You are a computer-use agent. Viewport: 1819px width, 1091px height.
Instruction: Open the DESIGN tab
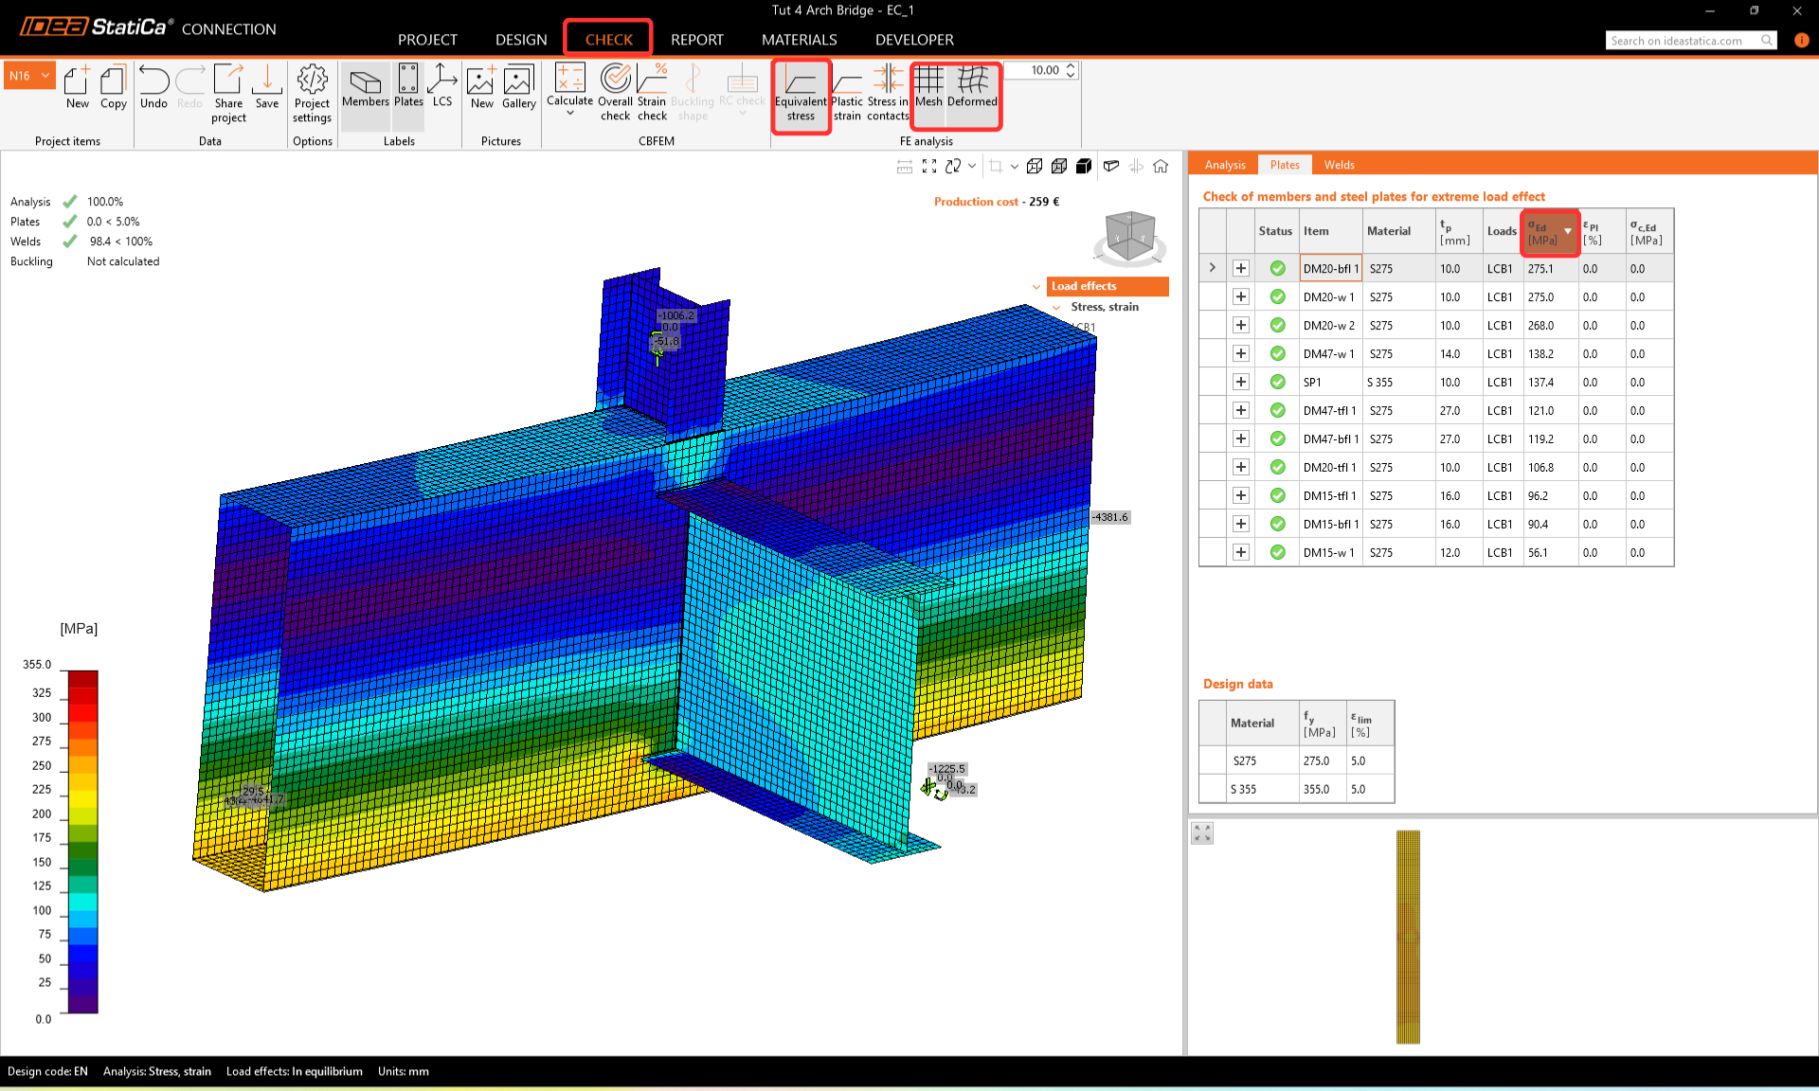[x=521, y=40]
